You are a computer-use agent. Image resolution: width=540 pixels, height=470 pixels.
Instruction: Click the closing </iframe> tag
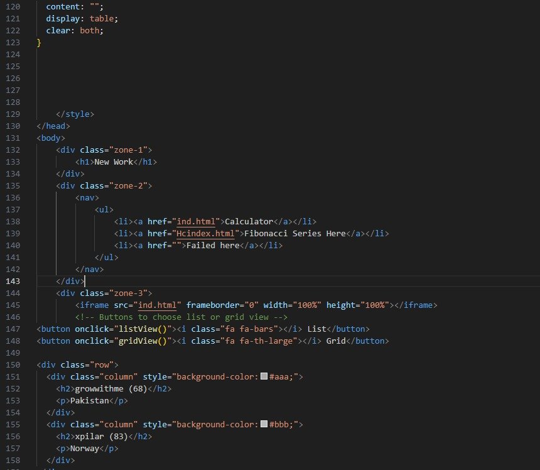point(416,305)
